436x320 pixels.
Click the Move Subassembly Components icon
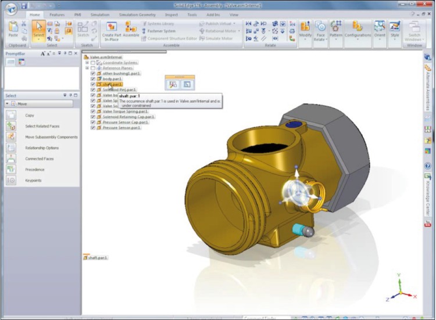[11, 137]
